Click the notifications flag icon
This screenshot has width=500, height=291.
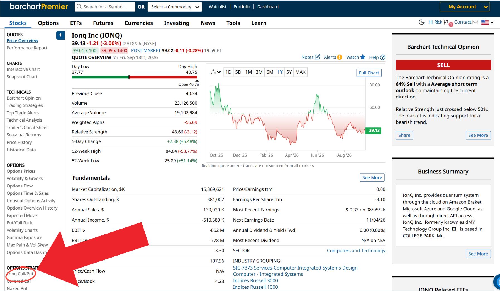(x=446, y=22)
